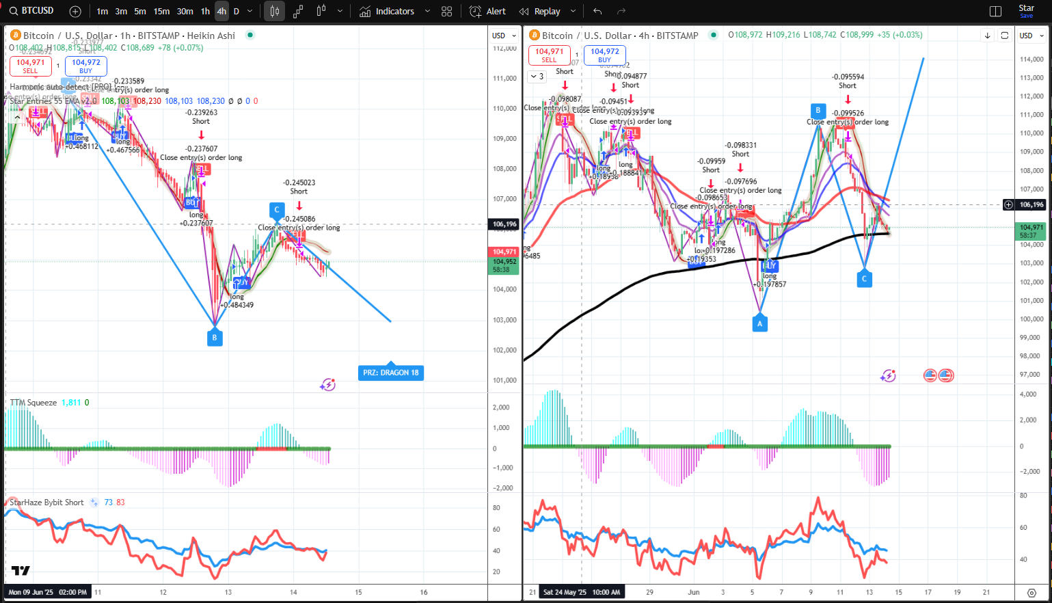Screen dimensions: 1052x603
Task: Open time axis settings gear on 4h chart
Action: [1031, 593]
